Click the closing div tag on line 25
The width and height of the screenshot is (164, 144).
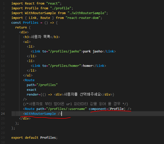click(x=25, y=119)
